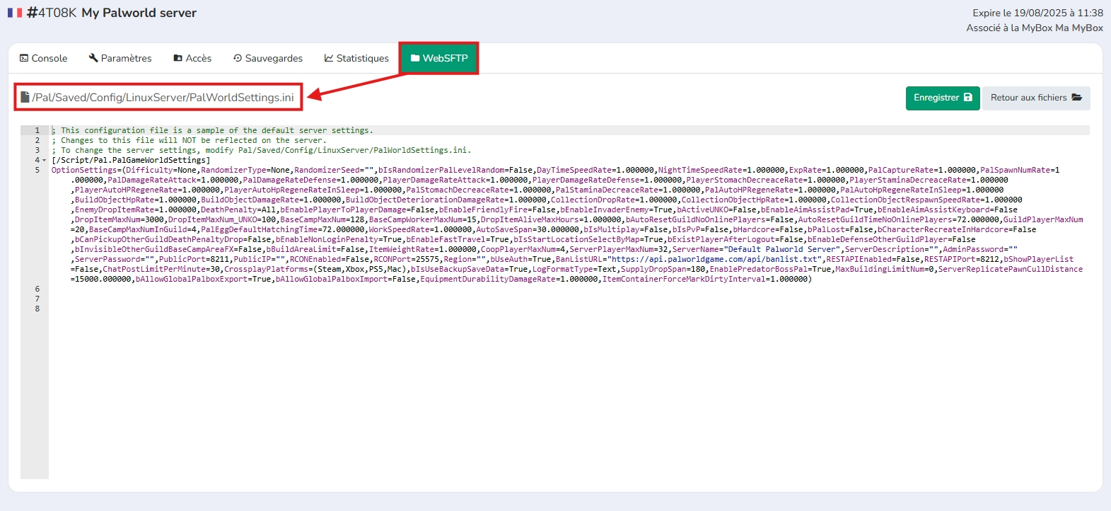Click the wrench icon on Paramètres
1111x511 pixels.
coord(93,58)
